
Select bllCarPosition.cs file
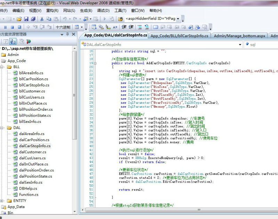pyautogui.click(x=34, y=79)
